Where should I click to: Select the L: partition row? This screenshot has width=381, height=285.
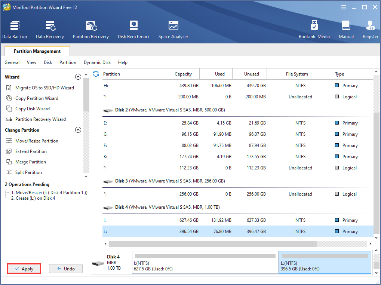click(238, 231)
